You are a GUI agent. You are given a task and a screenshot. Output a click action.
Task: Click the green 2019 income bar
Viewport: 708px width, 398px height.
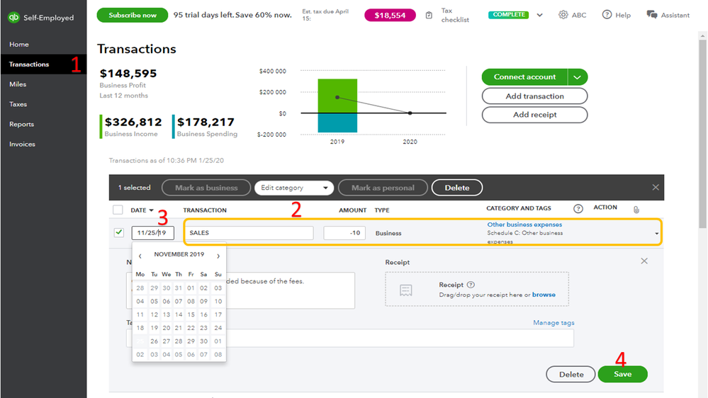pos(337,96)
